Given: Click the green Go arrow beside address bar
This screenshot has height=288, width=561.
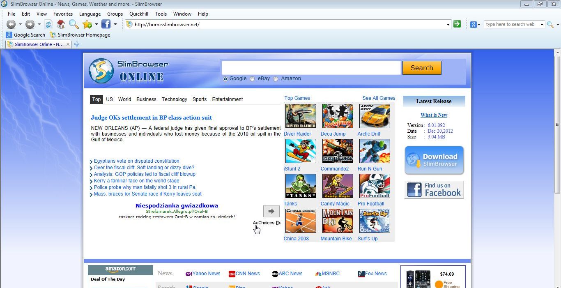Looking at the screenshot, I should point(457,24).
